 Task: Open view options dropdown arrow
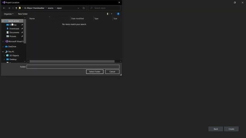111,14
